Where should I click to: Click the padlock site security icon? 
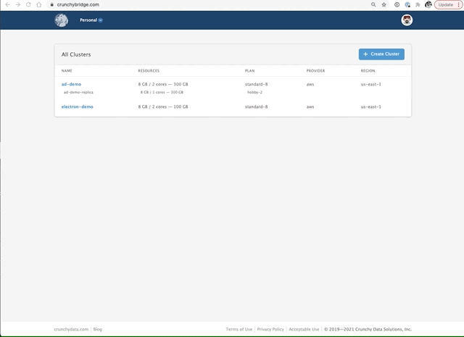click(x=51, y=5)
